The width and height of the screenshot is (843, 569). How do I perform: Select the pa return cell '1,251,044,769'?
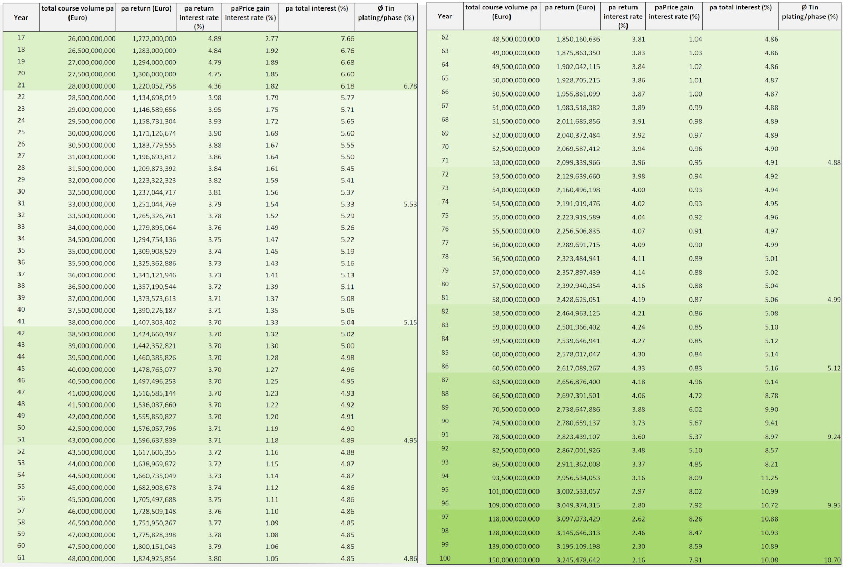(x=154, y=204)
